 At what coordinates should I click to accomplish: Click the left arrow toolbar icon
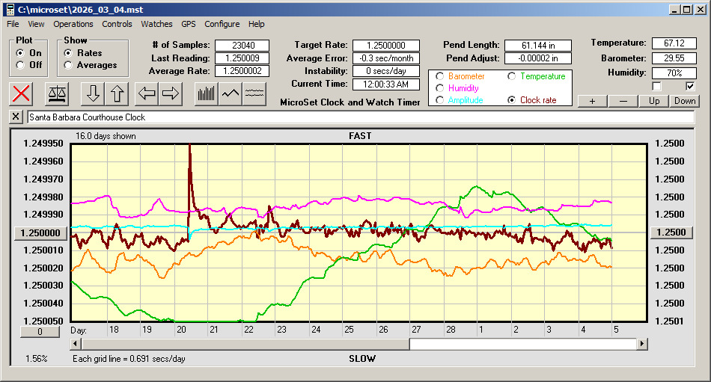pos(147,93)
